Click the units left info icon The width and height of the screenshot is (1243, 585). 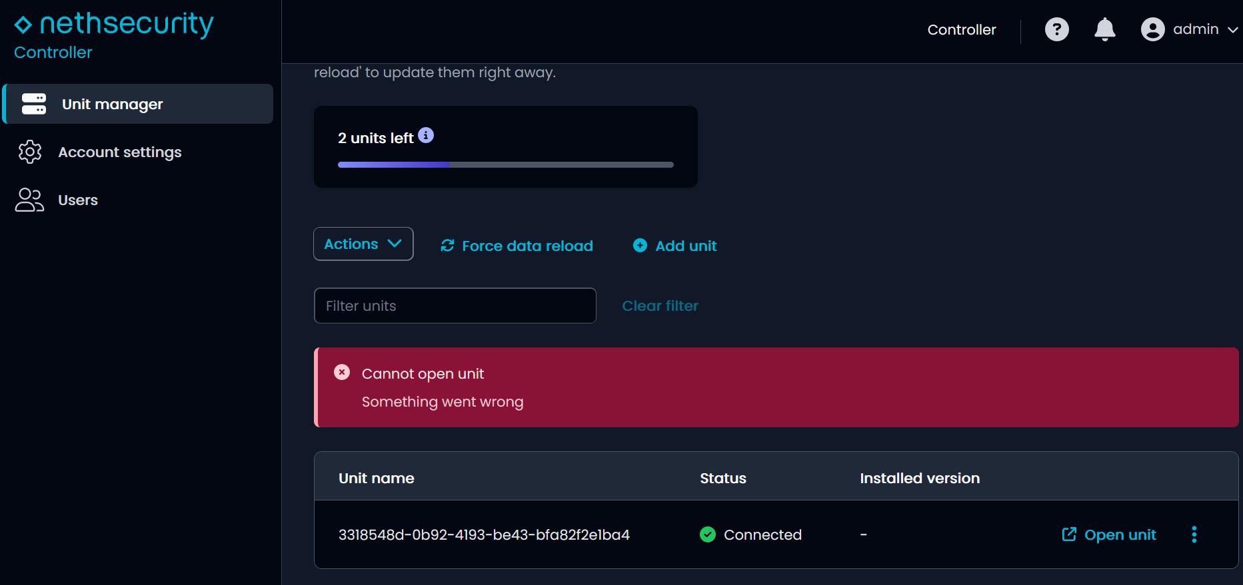click(x=426, y=135)
